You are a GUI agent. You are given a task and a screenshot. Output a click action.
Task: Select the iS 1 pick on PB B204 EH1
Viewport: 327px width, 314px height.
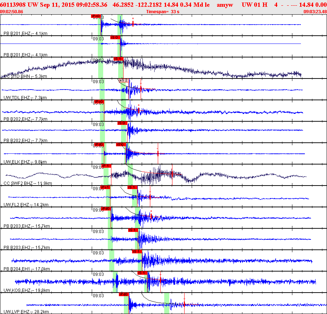tap(137, 252)
